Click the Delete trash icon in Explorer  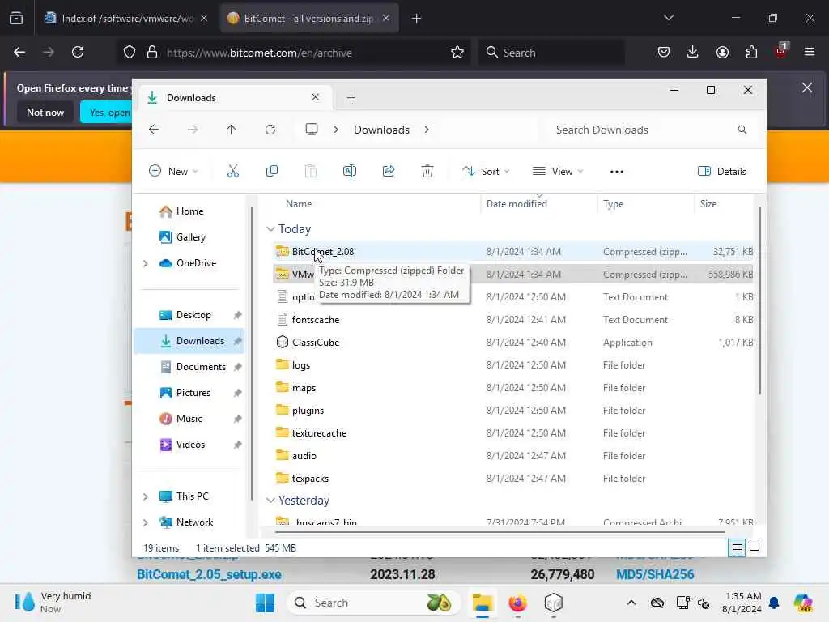click(x=427, y=171)
